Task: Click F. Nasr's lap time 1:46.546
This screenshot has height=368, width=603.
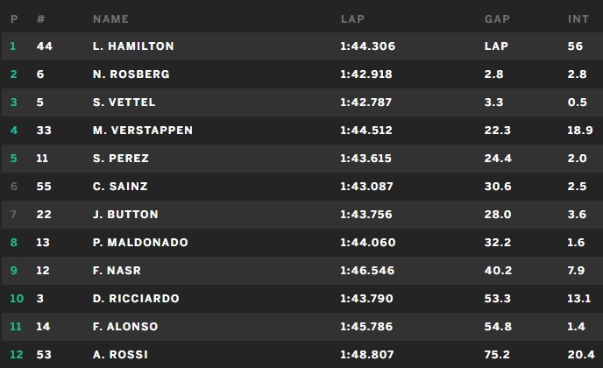Action: 365,271
